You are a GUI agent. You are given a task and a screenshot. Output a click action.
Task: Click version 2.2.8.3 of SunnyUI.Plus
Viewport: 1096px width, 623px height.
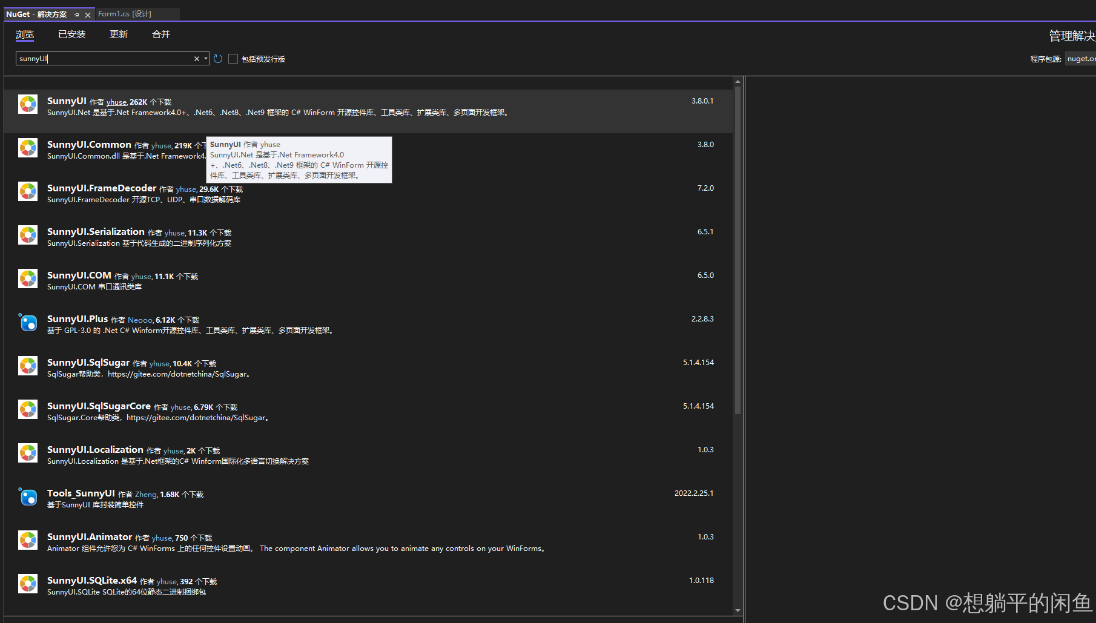[x=702, y=319]
